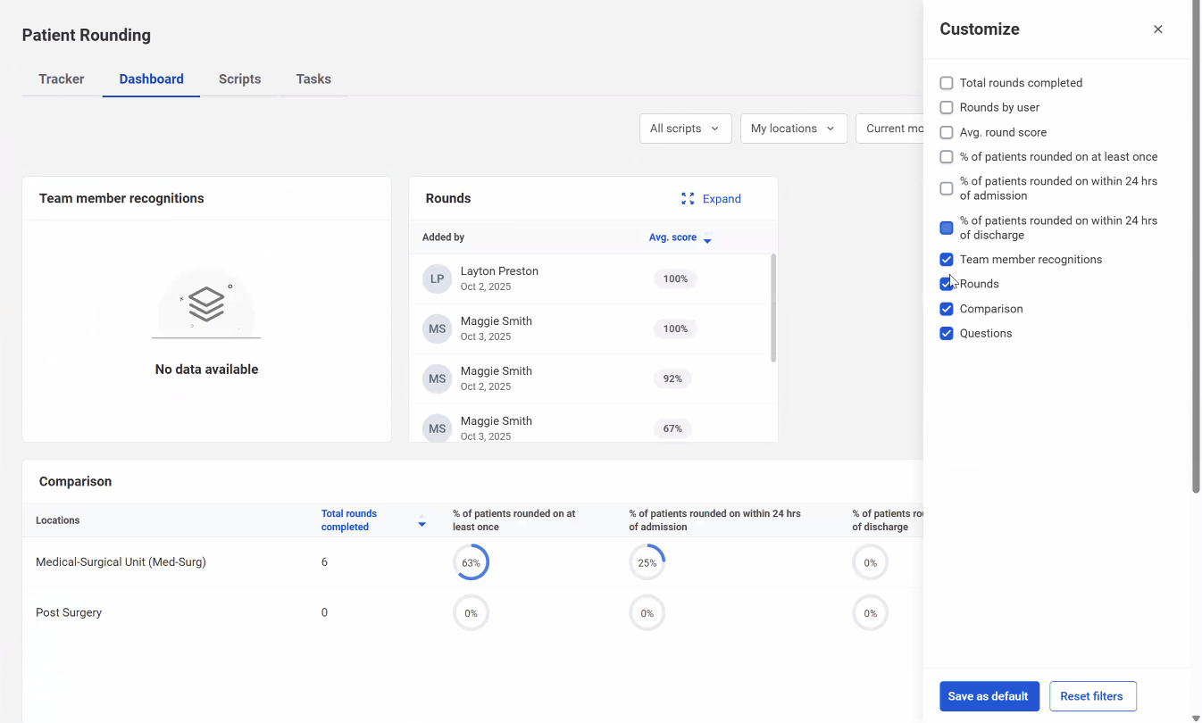Click the Avg. score sort arrow icon
Image resolution: width=1202 pixels, height=723 pixels.
coord(707,238)
